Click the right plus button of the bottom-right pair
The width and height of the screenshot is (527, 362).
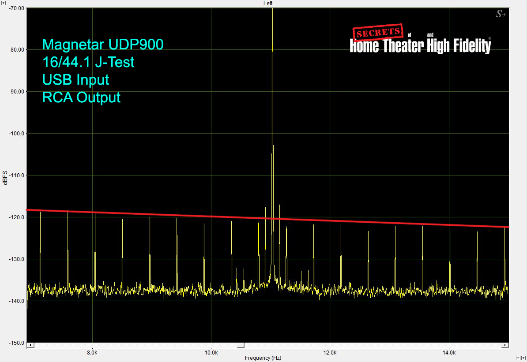523,358
